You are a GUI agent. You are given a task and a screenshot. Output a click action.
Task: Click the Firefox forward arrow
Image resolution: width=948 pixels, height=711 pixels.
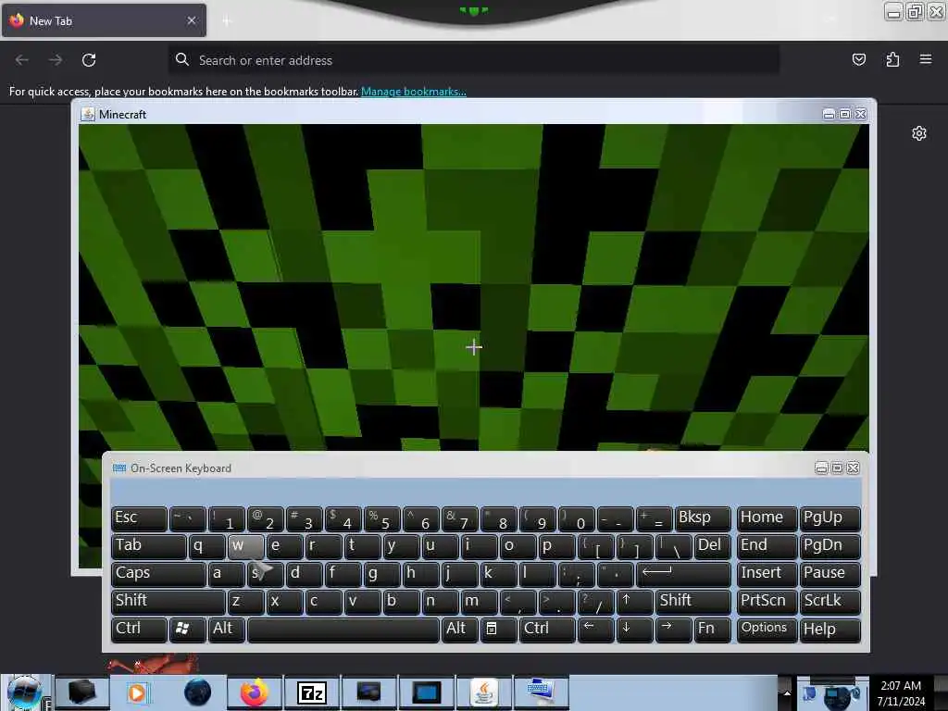pos(56,60)
